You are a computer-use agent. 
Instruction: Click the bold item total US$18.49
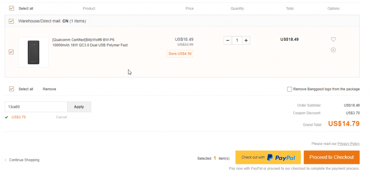tap(290, 39)
